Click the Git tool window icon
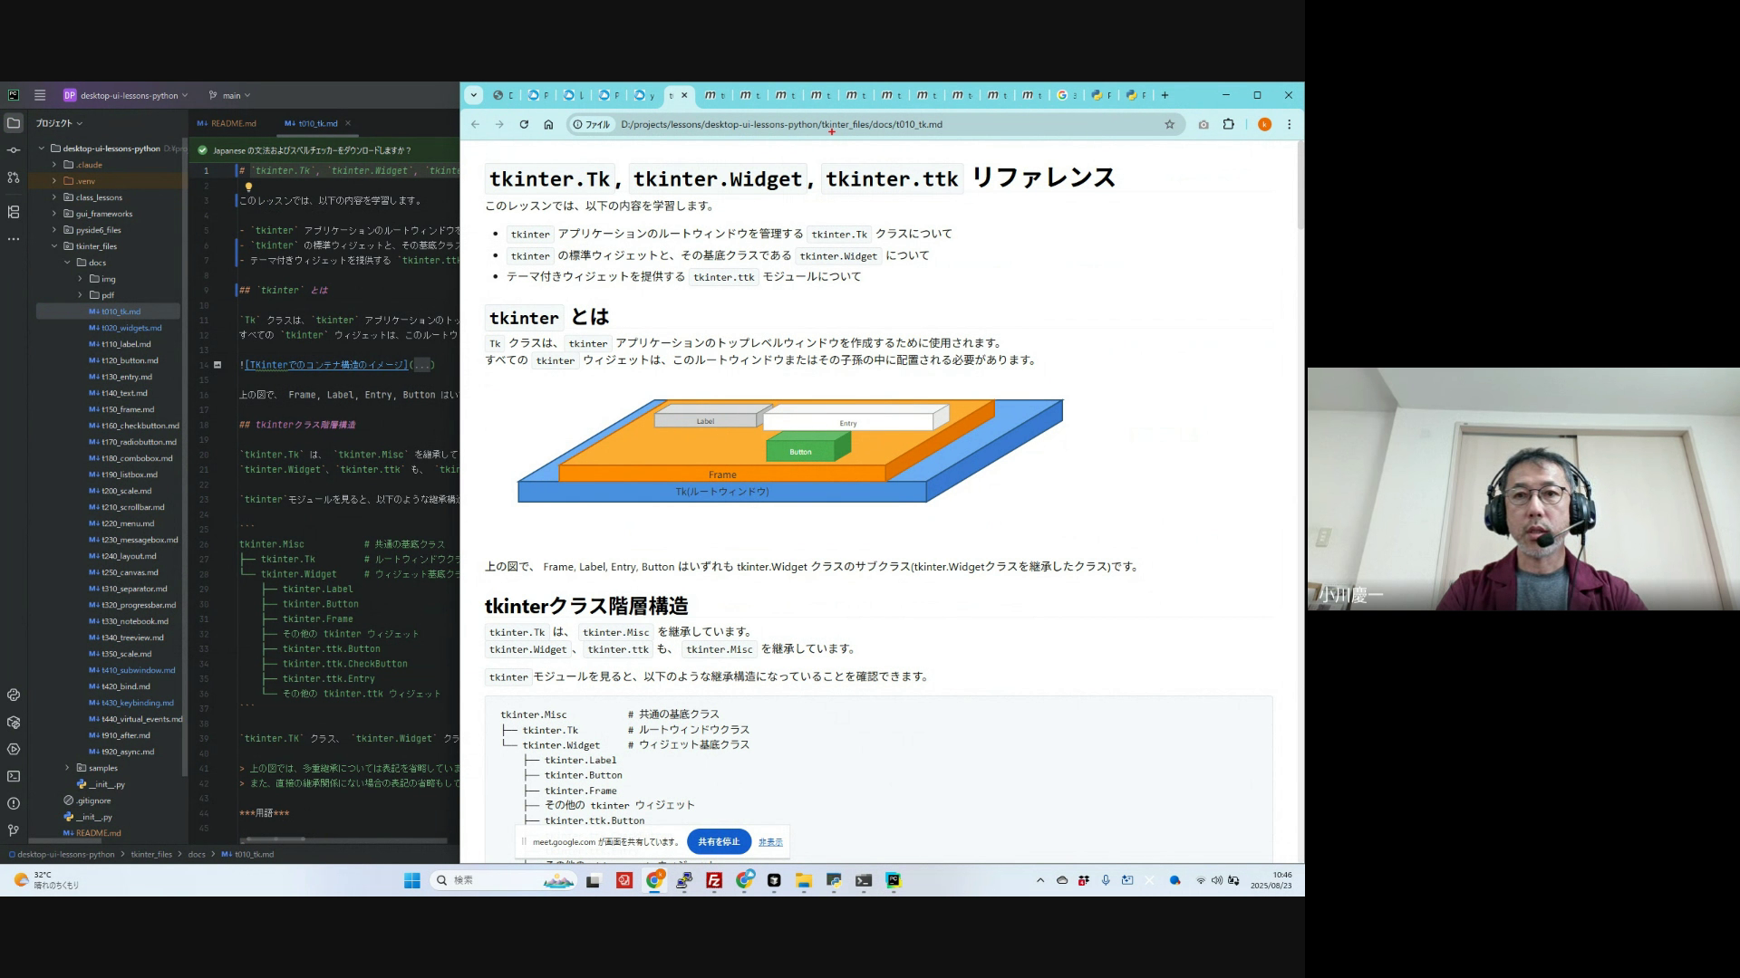1740x978 pixels. pos(14,829)
